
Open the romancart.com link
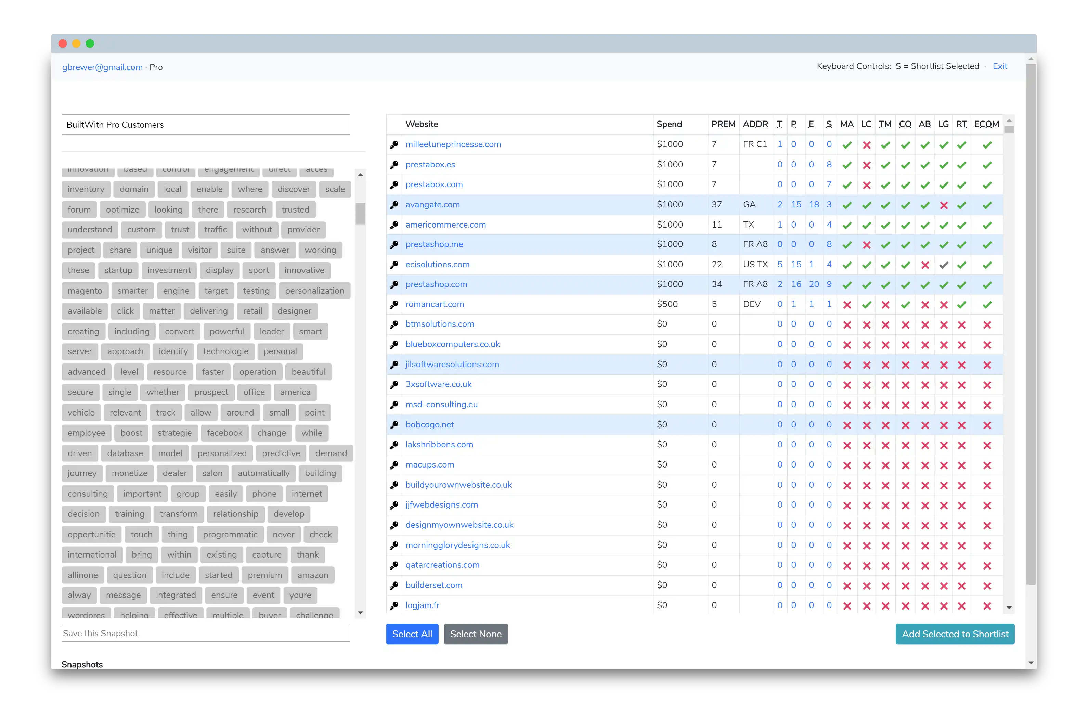point(434,304)
